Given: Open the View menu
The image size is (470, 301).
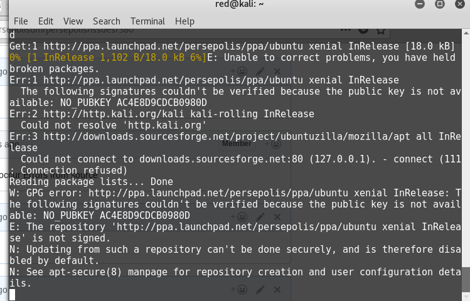Looking at the screenshot, I should 73,21.
